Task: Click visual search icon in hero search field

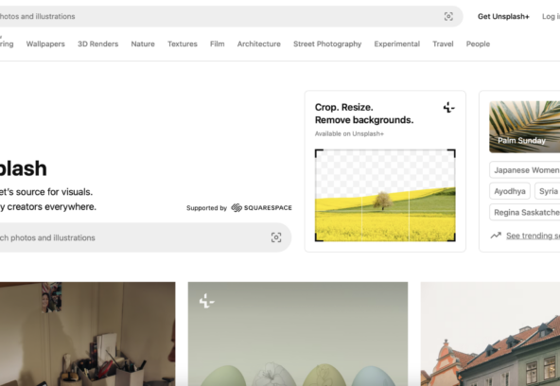Action: coord(276,237)
